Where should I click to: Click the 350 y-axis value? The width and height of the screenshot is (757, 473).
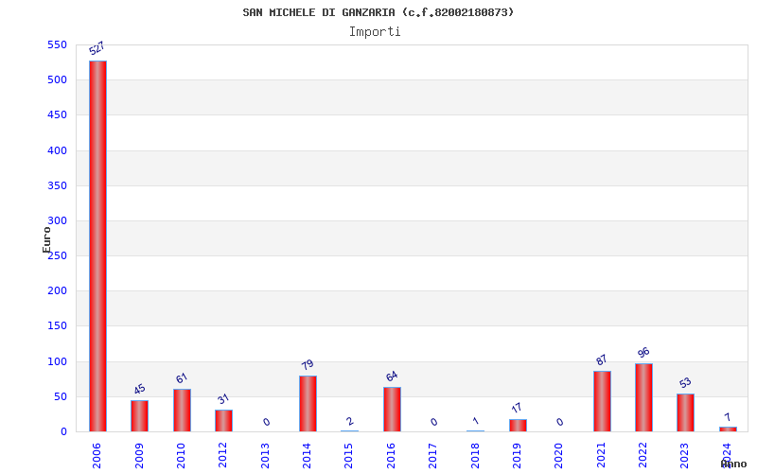57,185
